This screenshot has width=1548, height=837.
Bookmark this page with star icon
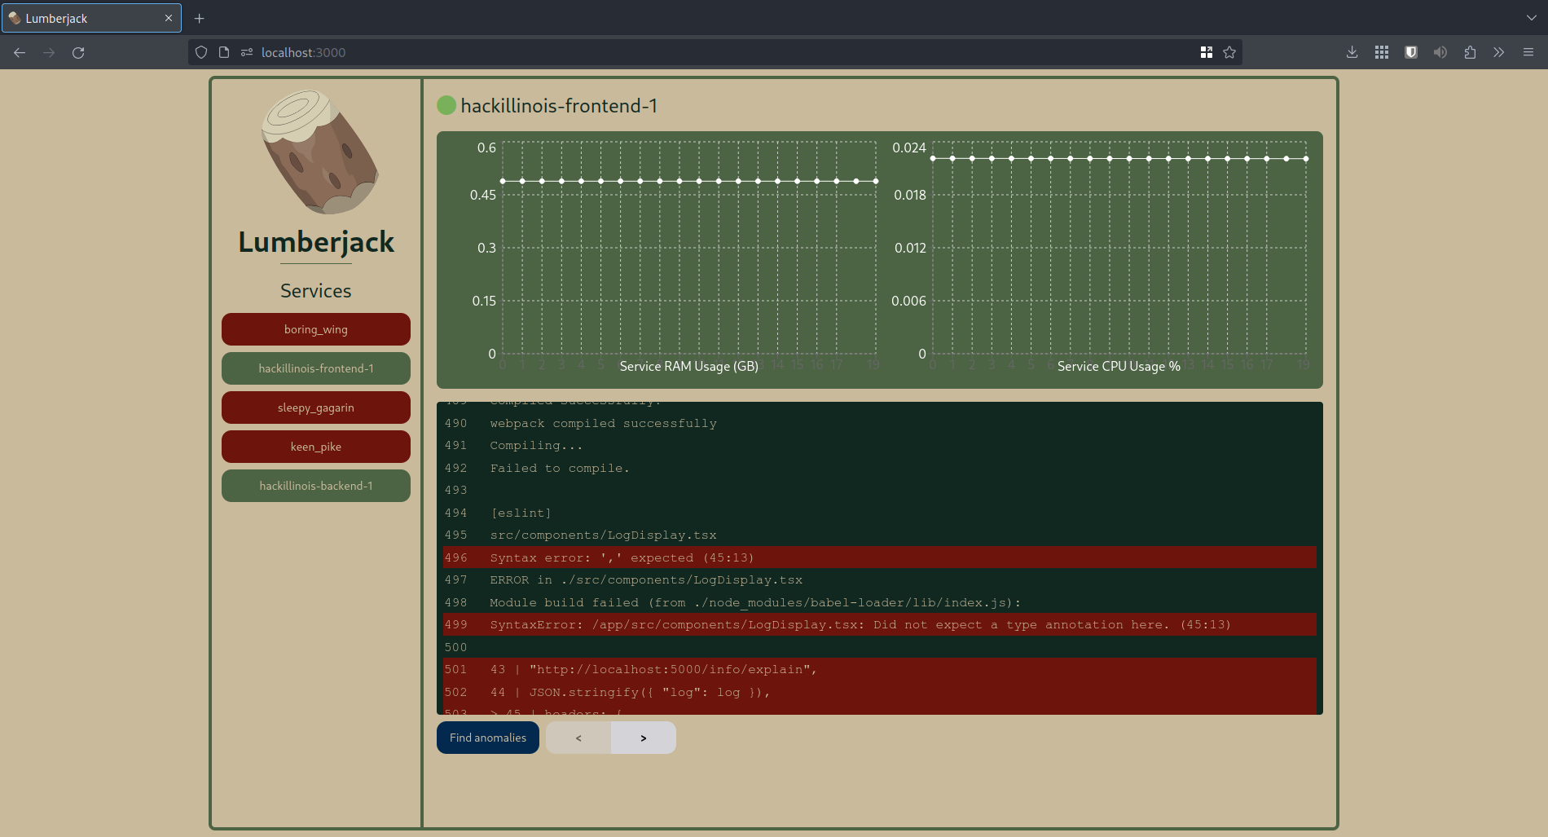(x=1229, y=53)
